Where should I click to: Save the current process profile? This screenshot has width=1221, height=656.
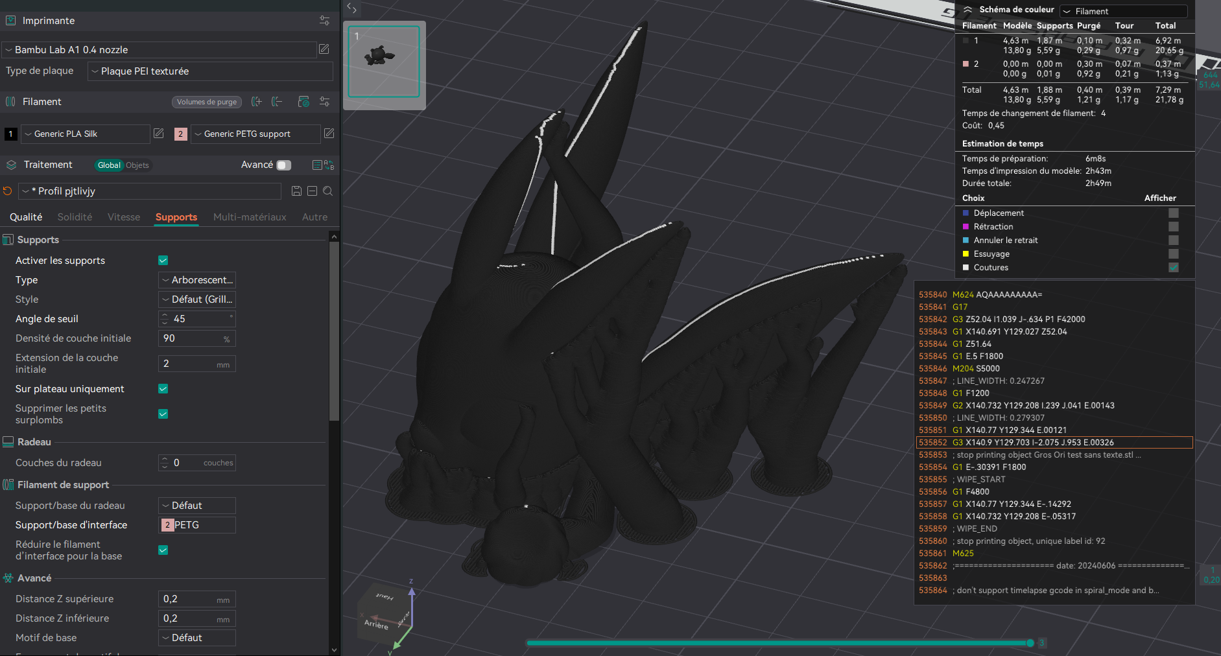[x=296, y=191]
